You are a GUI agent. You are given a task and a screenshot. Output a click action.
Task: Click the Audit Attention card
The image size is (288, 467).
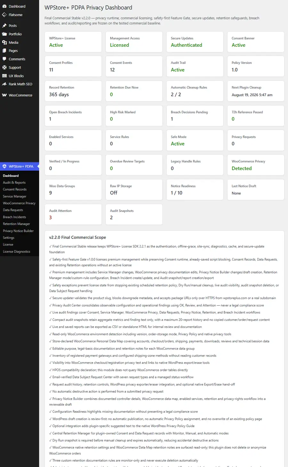coord(73,214)
